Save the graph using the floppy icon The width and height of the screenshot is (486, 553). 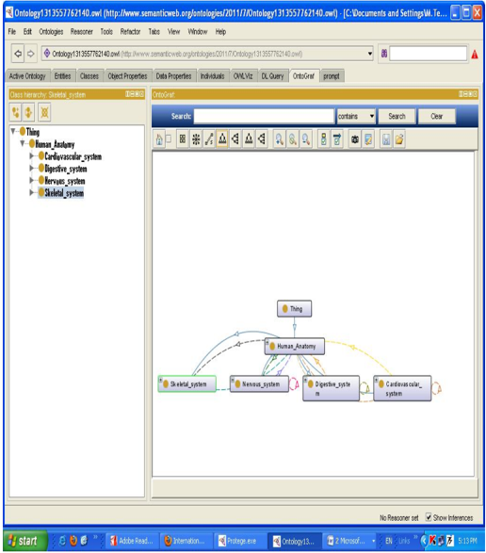[386, 138]
